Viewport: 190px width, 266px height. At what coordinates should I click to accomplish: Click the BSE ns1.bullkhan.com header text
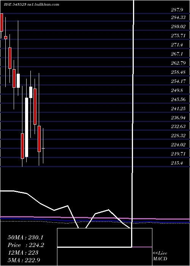pos(32,5)
